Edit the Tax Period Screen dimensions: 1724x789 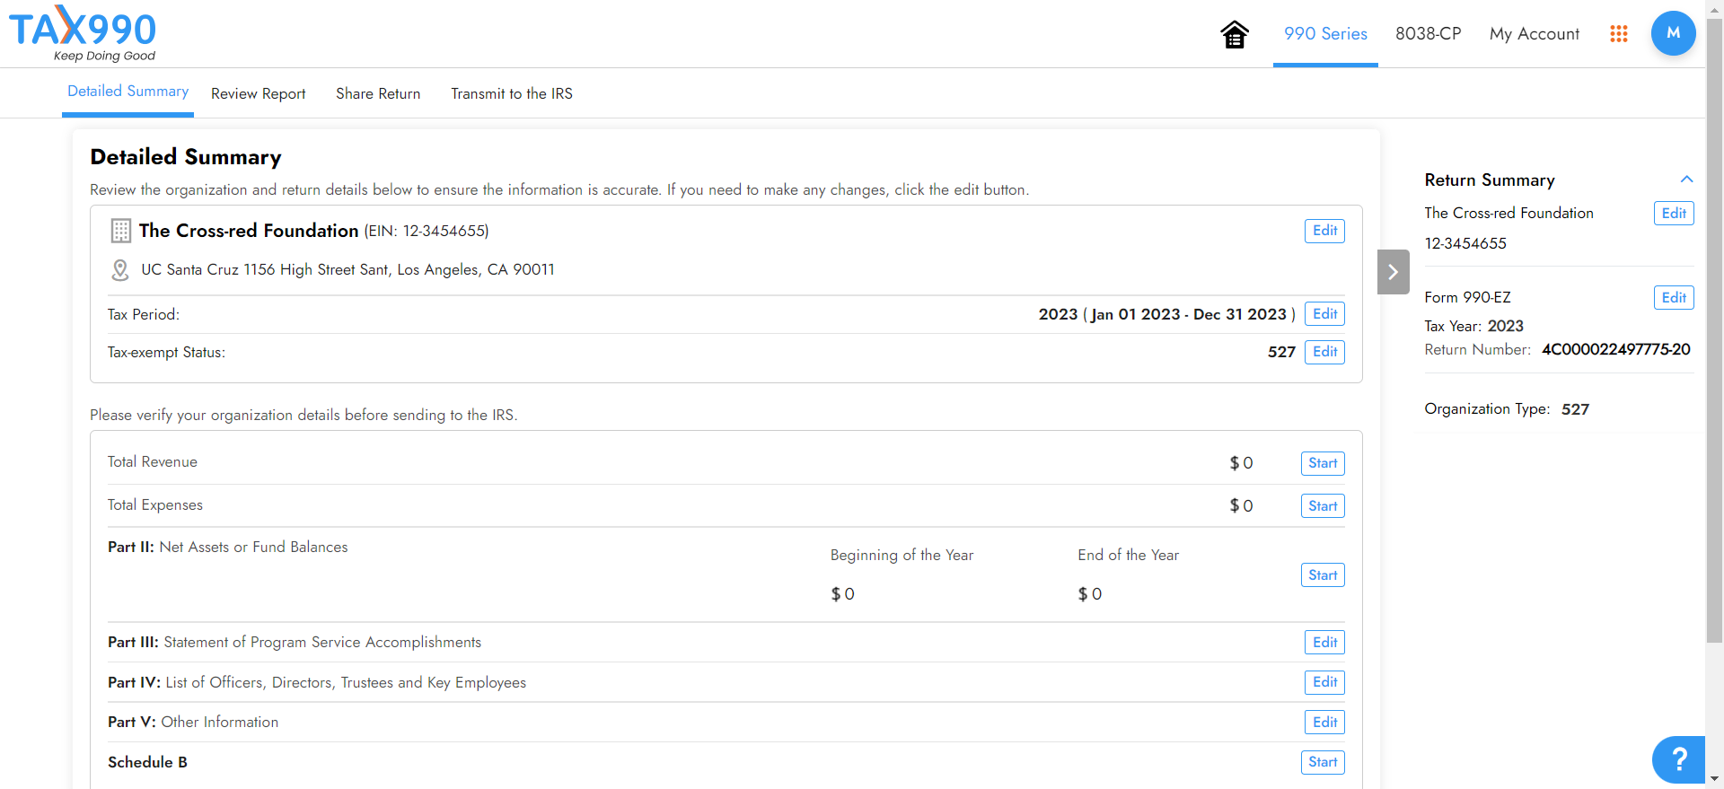point(1324,314)
